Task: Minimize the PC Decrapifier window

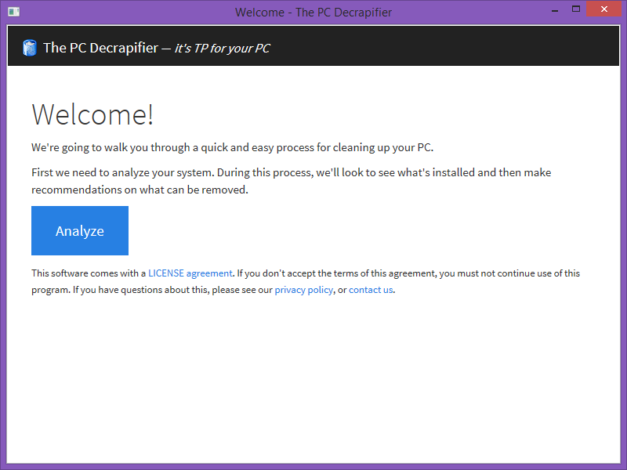Action: click(x=555, y=9)
